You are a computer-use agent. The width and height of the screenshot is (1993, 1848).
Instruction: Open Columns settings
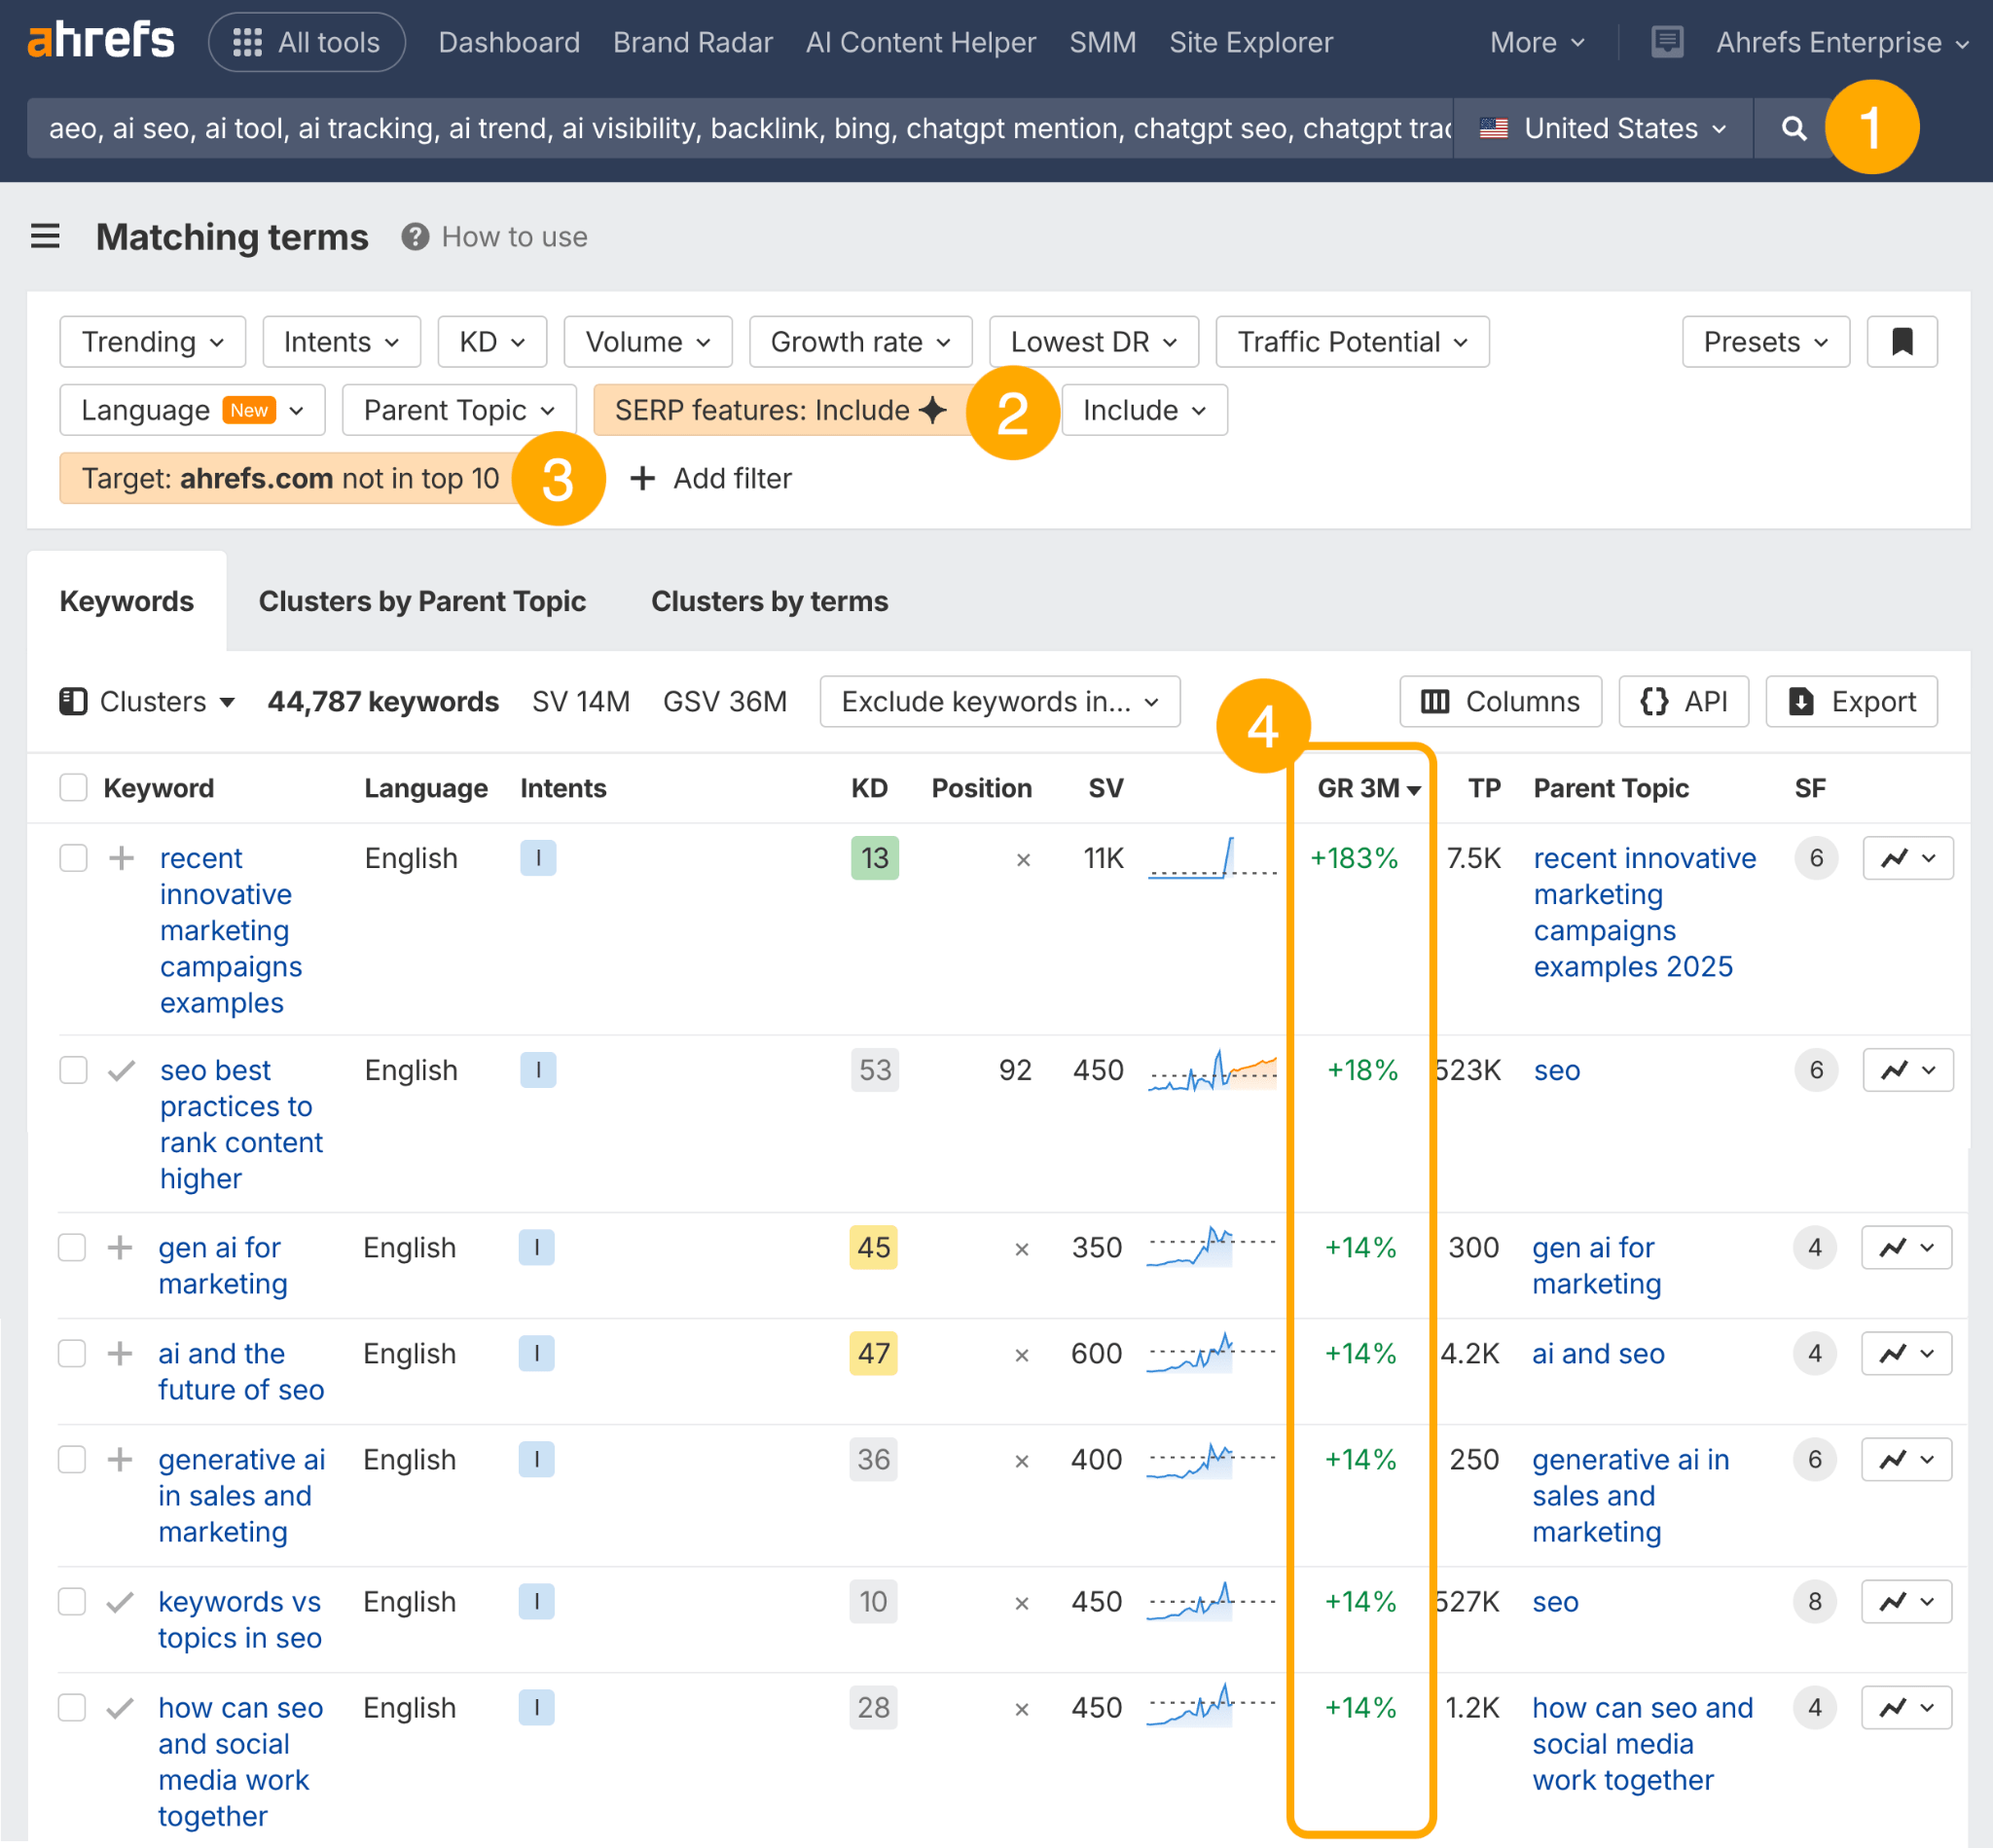(x=1499, y=701)
